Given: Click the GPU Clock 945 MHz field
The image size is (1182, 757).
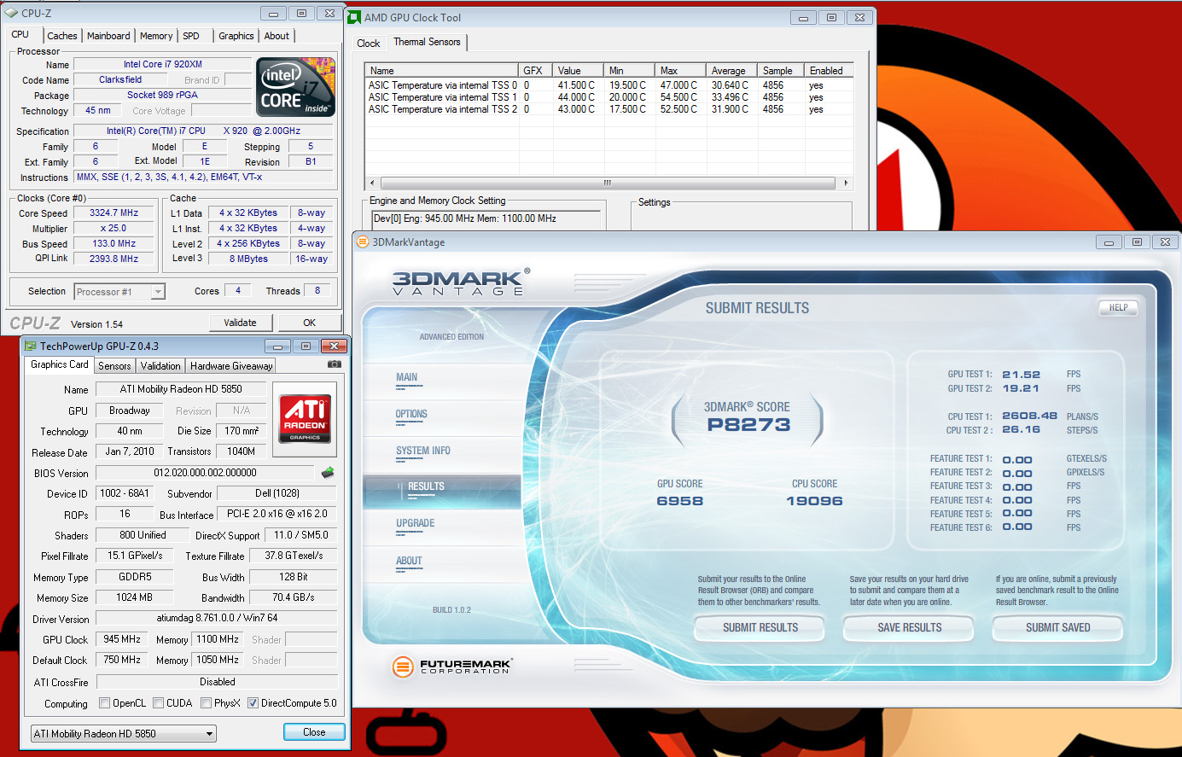Looking at the screenshot, I should 122,639.
